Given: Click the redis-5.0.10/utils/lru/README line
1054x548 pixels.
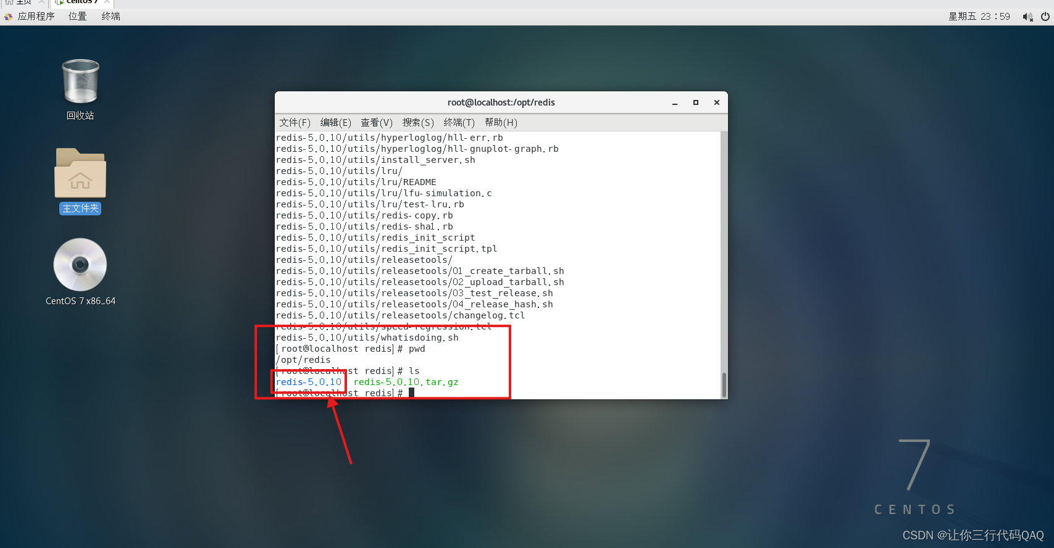Looking at the screenshot, I should [356, 182].
